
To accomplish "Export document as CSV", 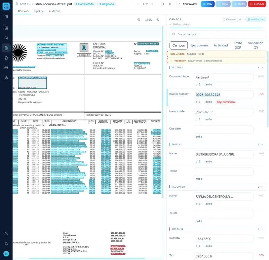I will click(207, 4).
